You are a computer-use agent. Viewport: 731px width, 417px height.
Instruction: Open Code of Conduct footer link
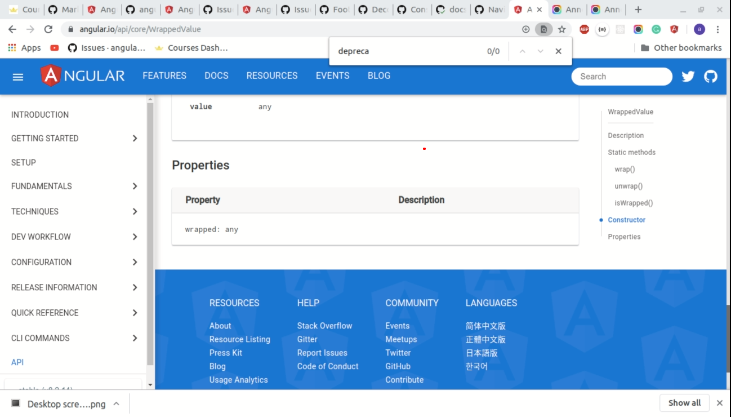(x=328, y=366)
